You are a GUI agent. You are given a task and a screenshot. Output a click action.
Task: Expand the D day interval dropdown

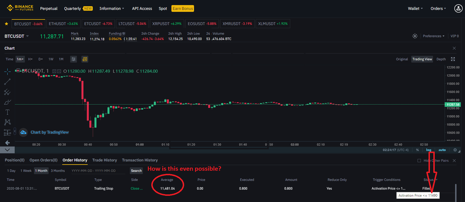pyautogui.click(x=40, y=59)
